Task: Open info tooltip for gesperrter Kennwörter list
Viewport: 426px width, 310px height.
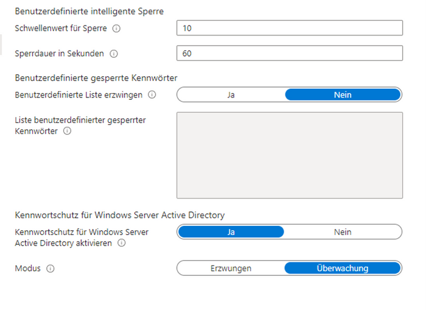Action: [x=68, y=131]
